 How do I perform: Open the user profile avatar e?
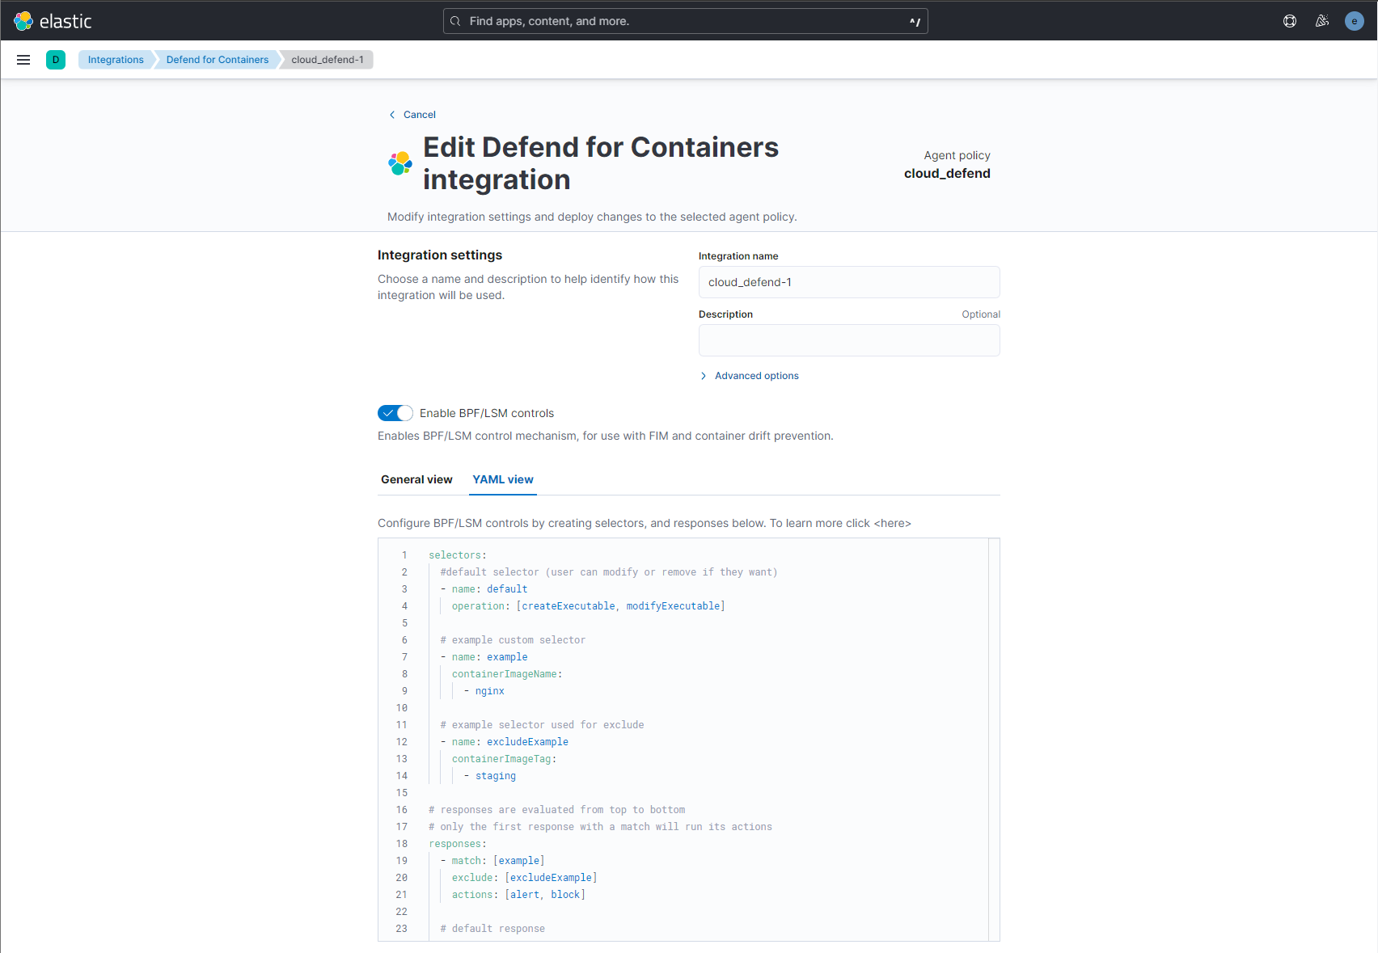tap(1354, 20)
